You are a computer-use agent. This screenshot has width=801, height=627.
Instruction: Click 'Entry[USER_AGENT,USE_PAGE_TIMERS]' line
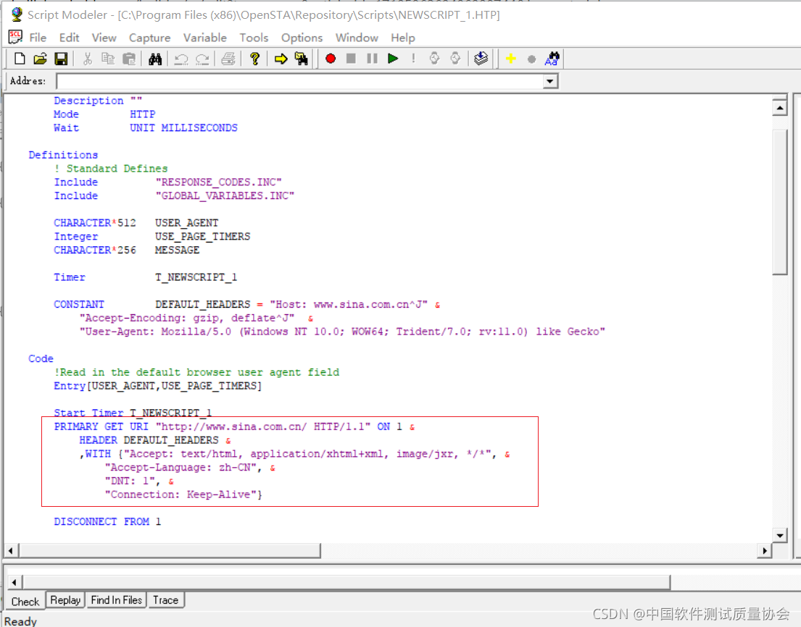click(x=158, y=386)
